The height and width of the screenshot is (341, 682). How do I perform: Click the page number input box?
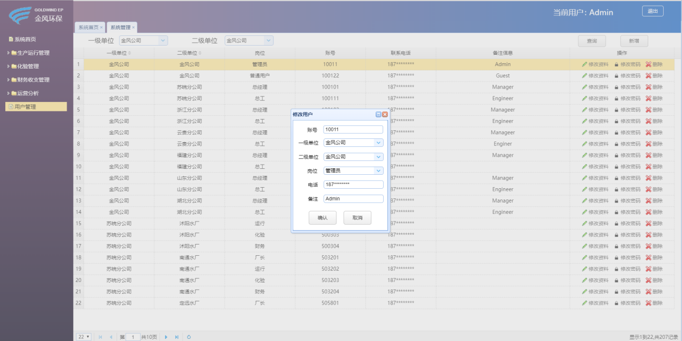click(133, 337)
